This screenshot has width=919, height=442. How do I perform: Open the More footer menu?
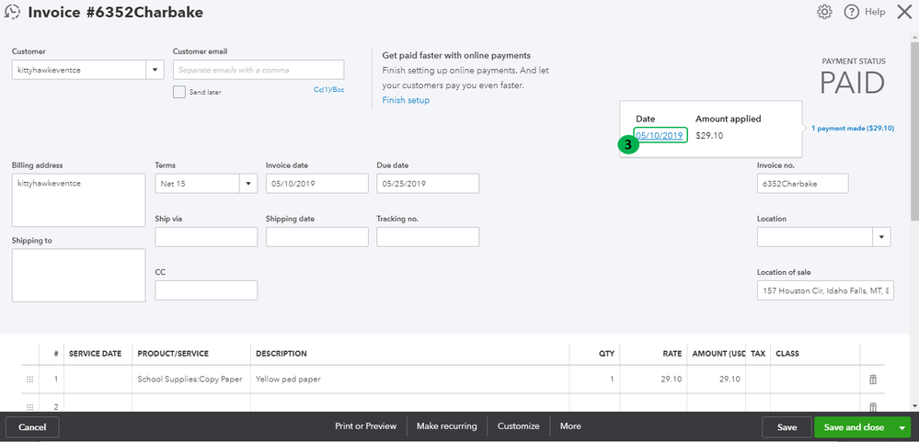tap(570, 426)
